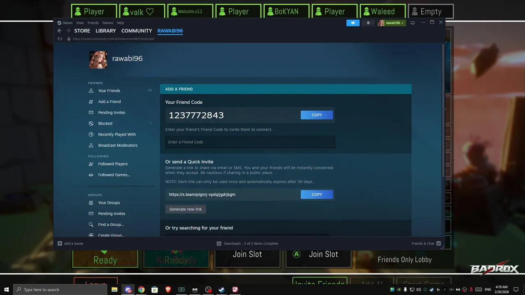
Task: Open the Windows Start menu
Action: [6, 289]
